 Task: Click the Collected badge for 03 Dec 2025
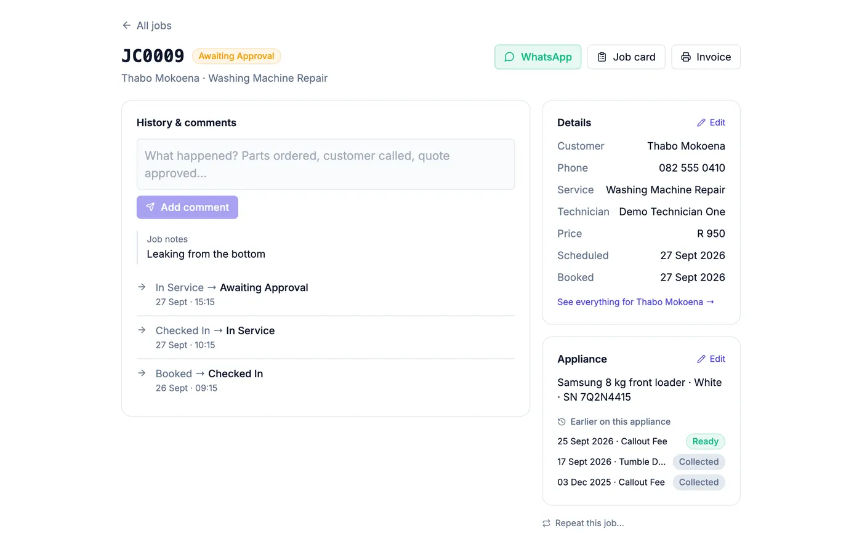coord(699,482)
